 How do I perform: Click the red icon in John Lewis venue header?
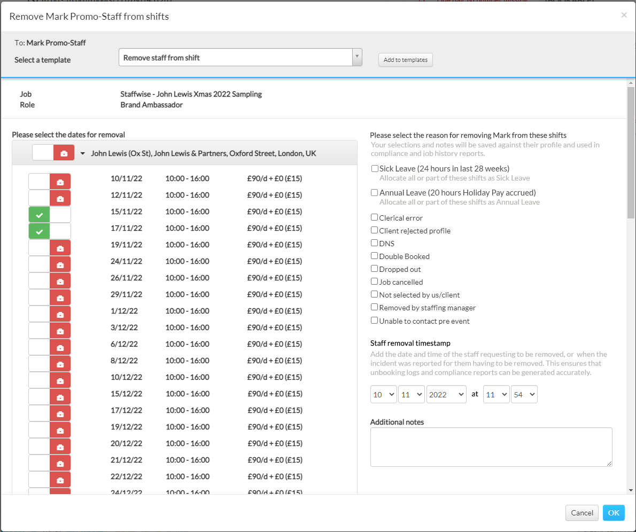(x=64, y=153)
